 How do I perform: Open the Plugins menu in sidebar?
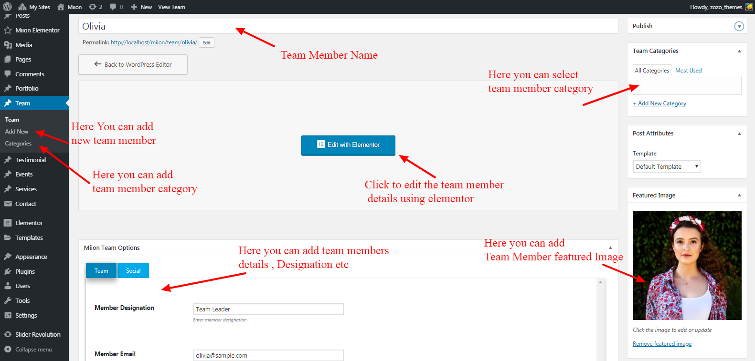[x=25, y=271]
